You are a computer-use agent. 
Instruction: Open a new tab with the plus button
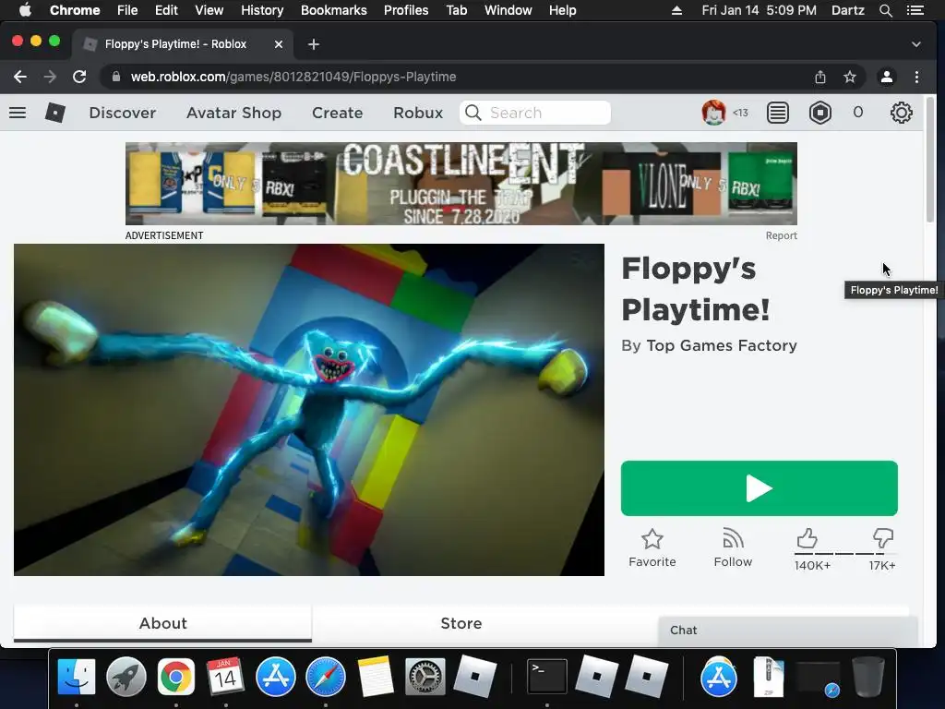[x=314, y=44]
